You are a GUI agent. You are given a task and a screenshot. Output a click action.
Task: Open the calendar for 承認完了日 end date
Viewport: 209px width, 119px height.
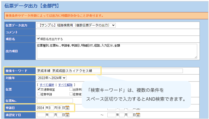(138, 115)
